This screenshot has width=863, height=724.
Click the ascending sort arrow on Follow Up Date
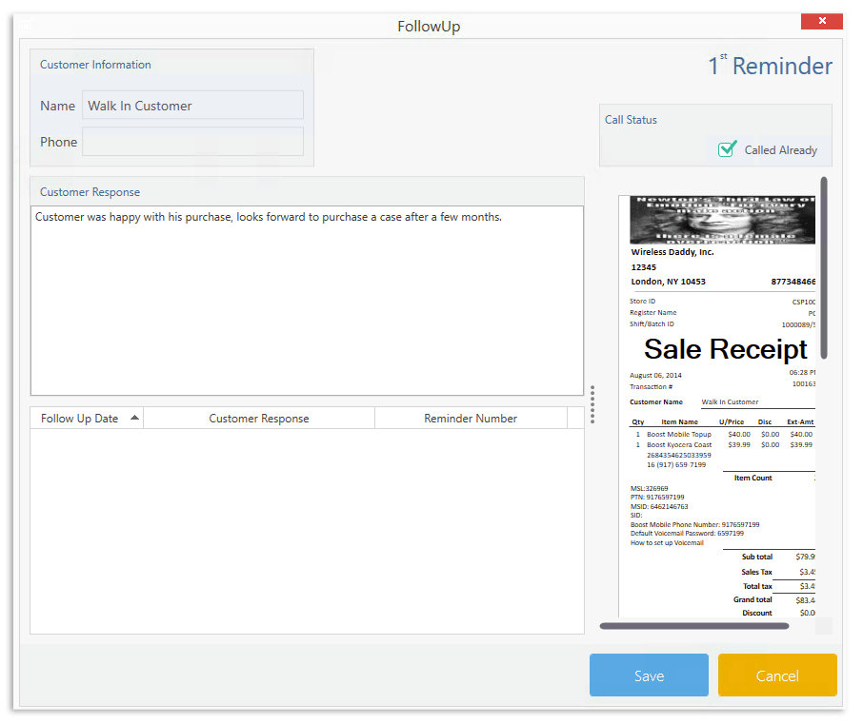pos(134,417)
